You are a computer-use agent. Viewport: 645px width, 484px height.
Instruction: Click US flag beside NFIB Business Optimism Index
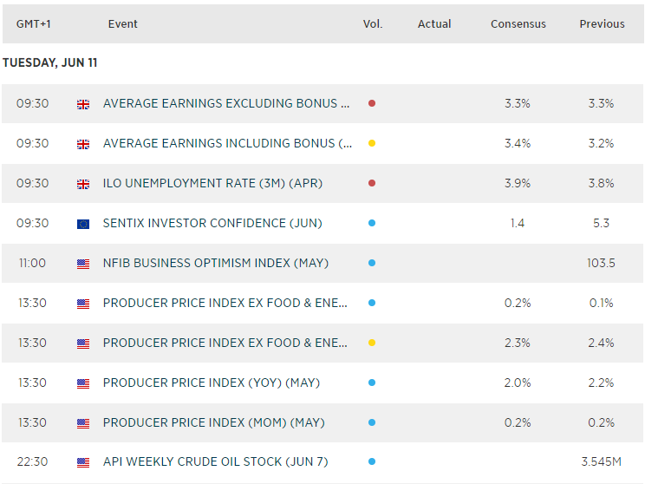click(x=83, y=264)
